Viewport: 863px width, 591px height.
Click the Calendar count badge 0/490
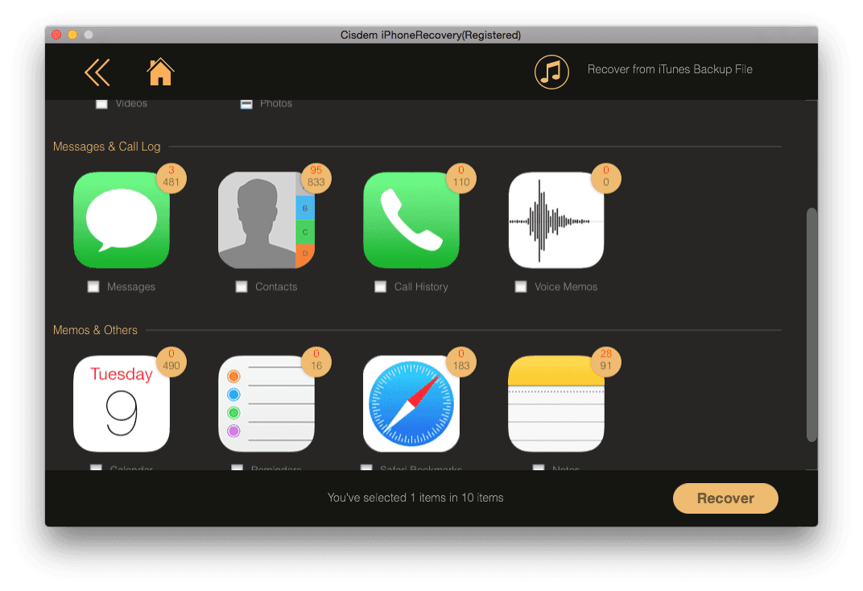[x=171, y=362]
